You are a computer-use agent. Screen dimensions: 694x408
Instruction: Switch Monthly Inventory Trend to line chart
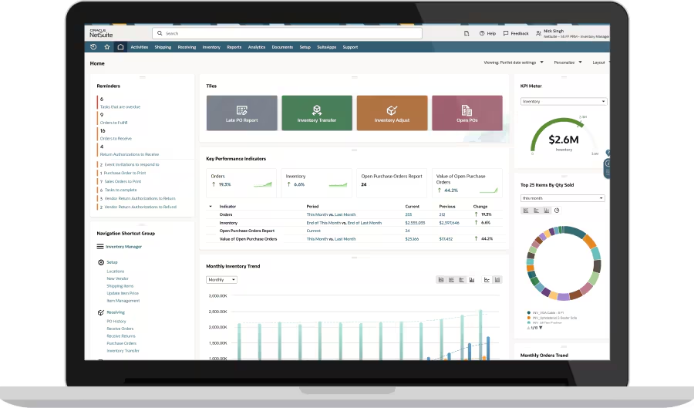click(487, 280)
